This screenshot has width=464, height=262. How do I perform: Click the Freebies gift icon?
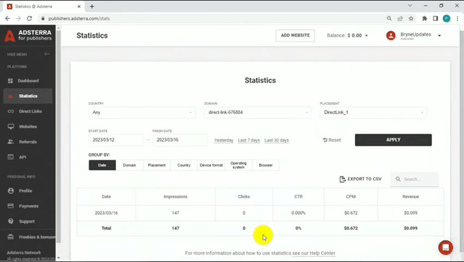11,237
